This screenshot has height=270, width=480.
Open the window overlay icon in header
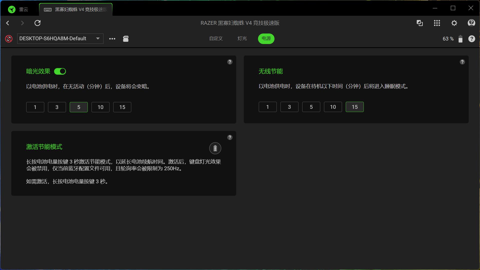[x=419, y=23]
